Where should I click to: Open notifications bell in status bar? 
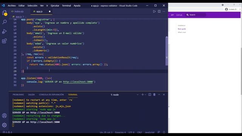coord(164,132)
